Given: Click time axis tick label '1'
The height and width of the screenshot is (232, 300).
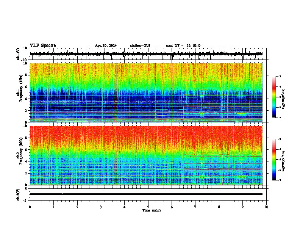Looking at the screenshot, I should pos(53,207).
